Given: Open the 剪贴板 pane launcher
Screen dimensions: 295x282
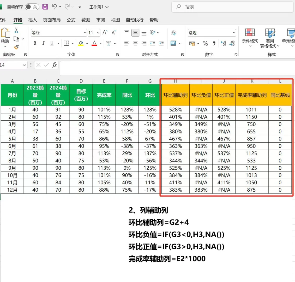Looking at the screenshot, I should (x=26, y=55).
